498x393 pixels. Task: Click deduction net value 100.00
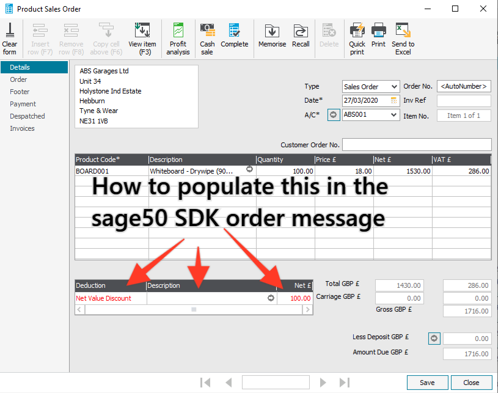[295, 298]
